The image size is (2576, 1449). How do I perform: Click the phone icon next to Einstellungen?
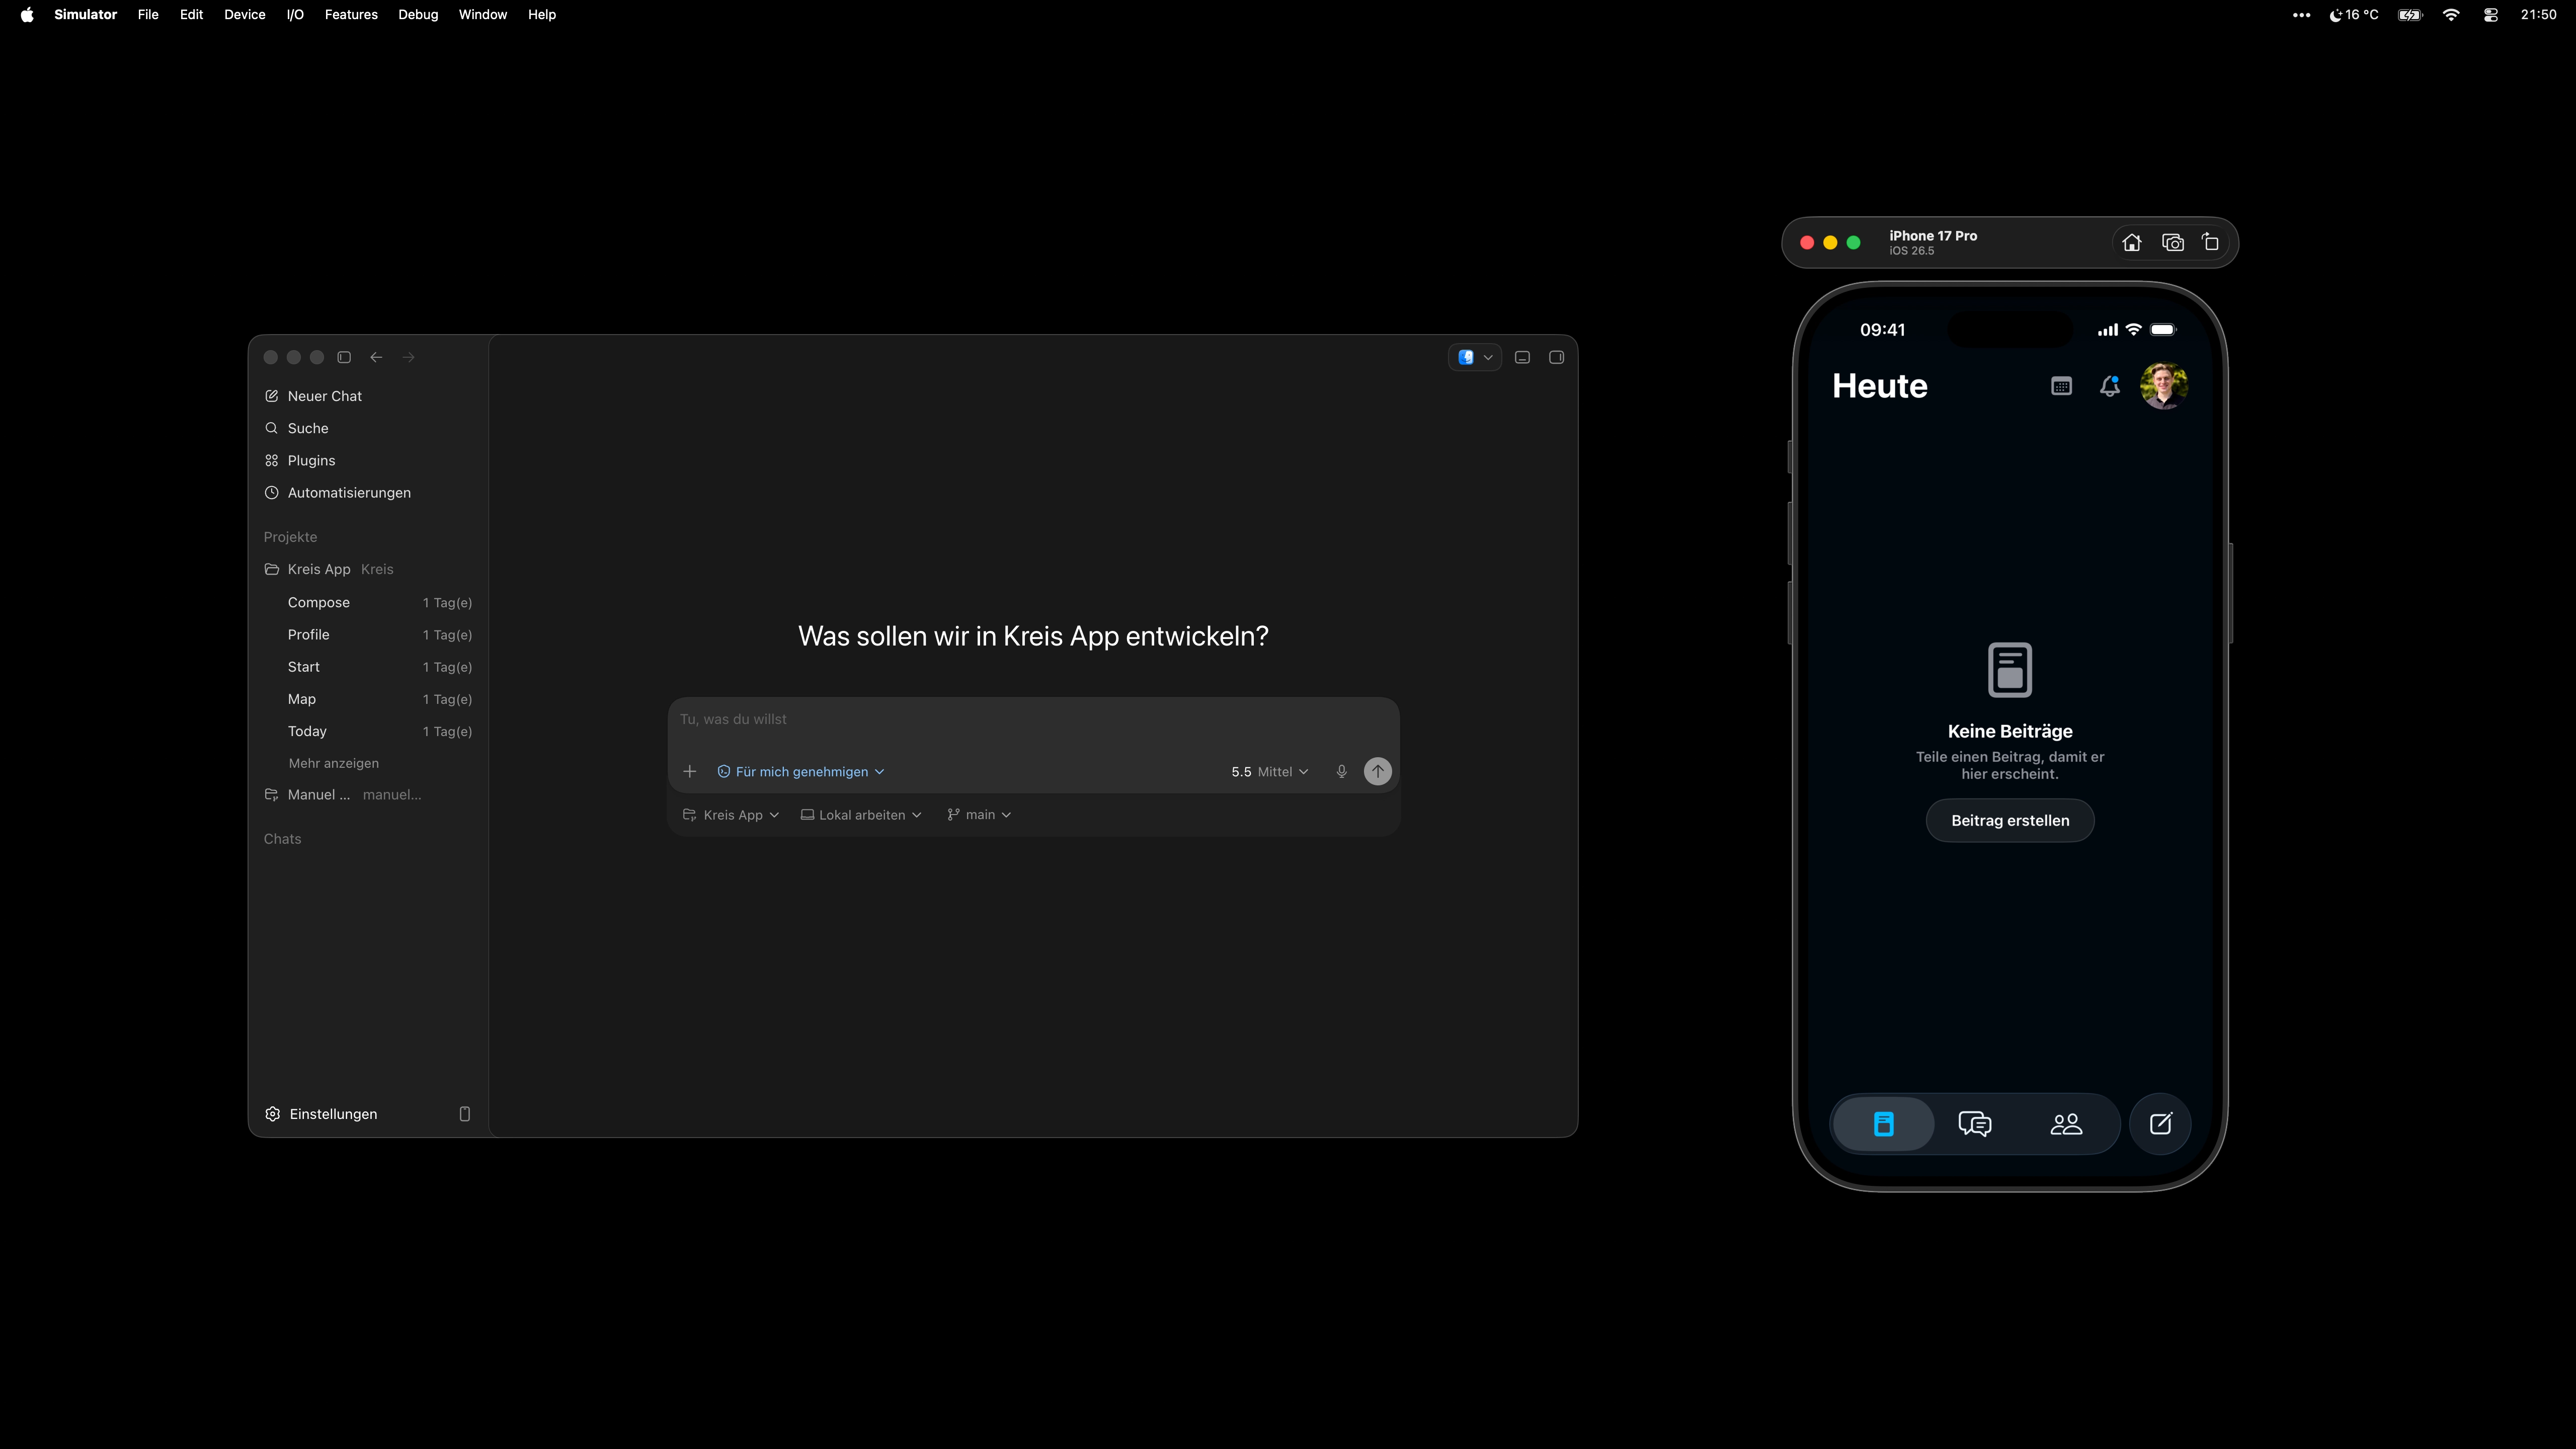(464, 1114)
